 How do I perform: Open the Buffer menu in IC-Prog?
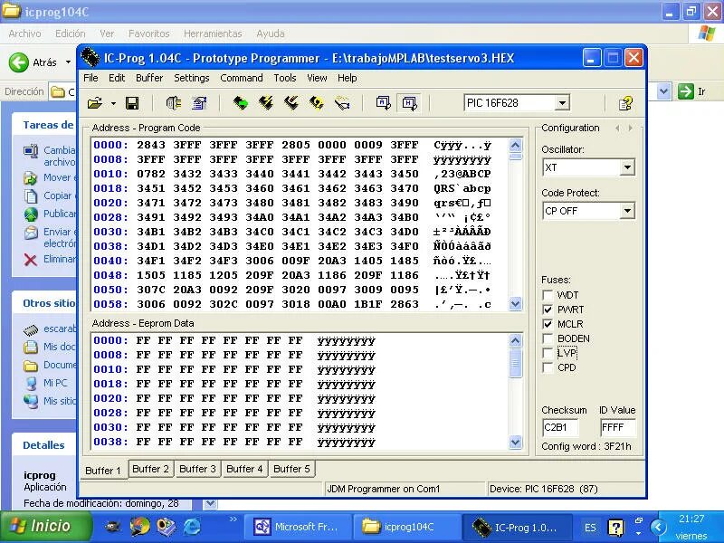click(149, 78)
